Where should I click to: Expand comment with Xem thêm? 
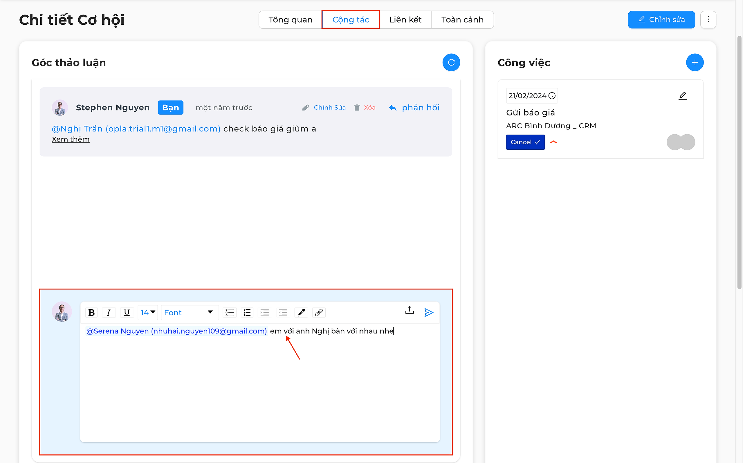click(x=71, y=139)
